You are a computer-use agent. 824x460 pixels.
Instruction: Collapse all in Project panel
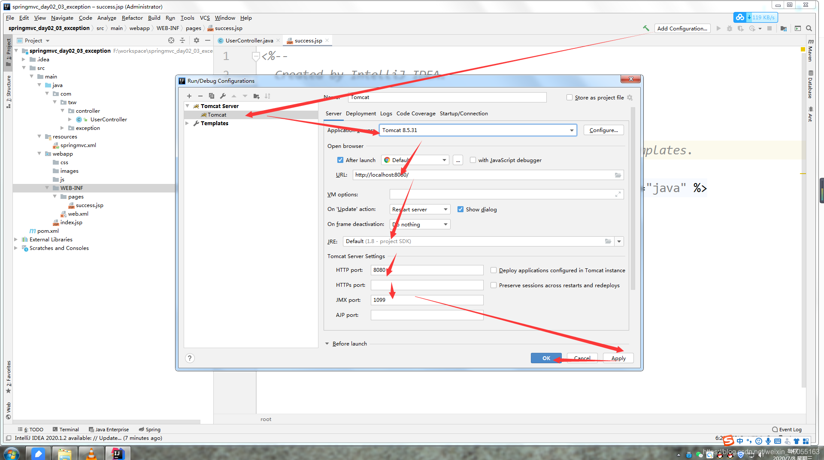[x=182, y=40]
